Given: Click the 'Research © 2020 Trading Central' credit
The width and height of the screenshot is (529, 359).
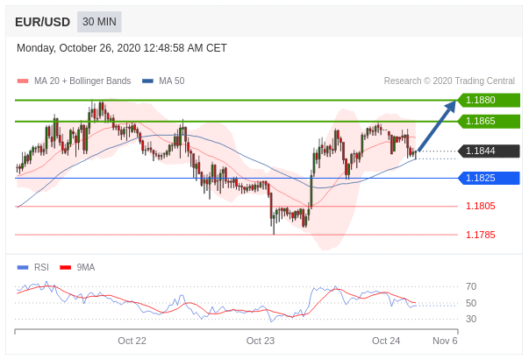Looking at the screenshot, I should click(x=449, y=81).
